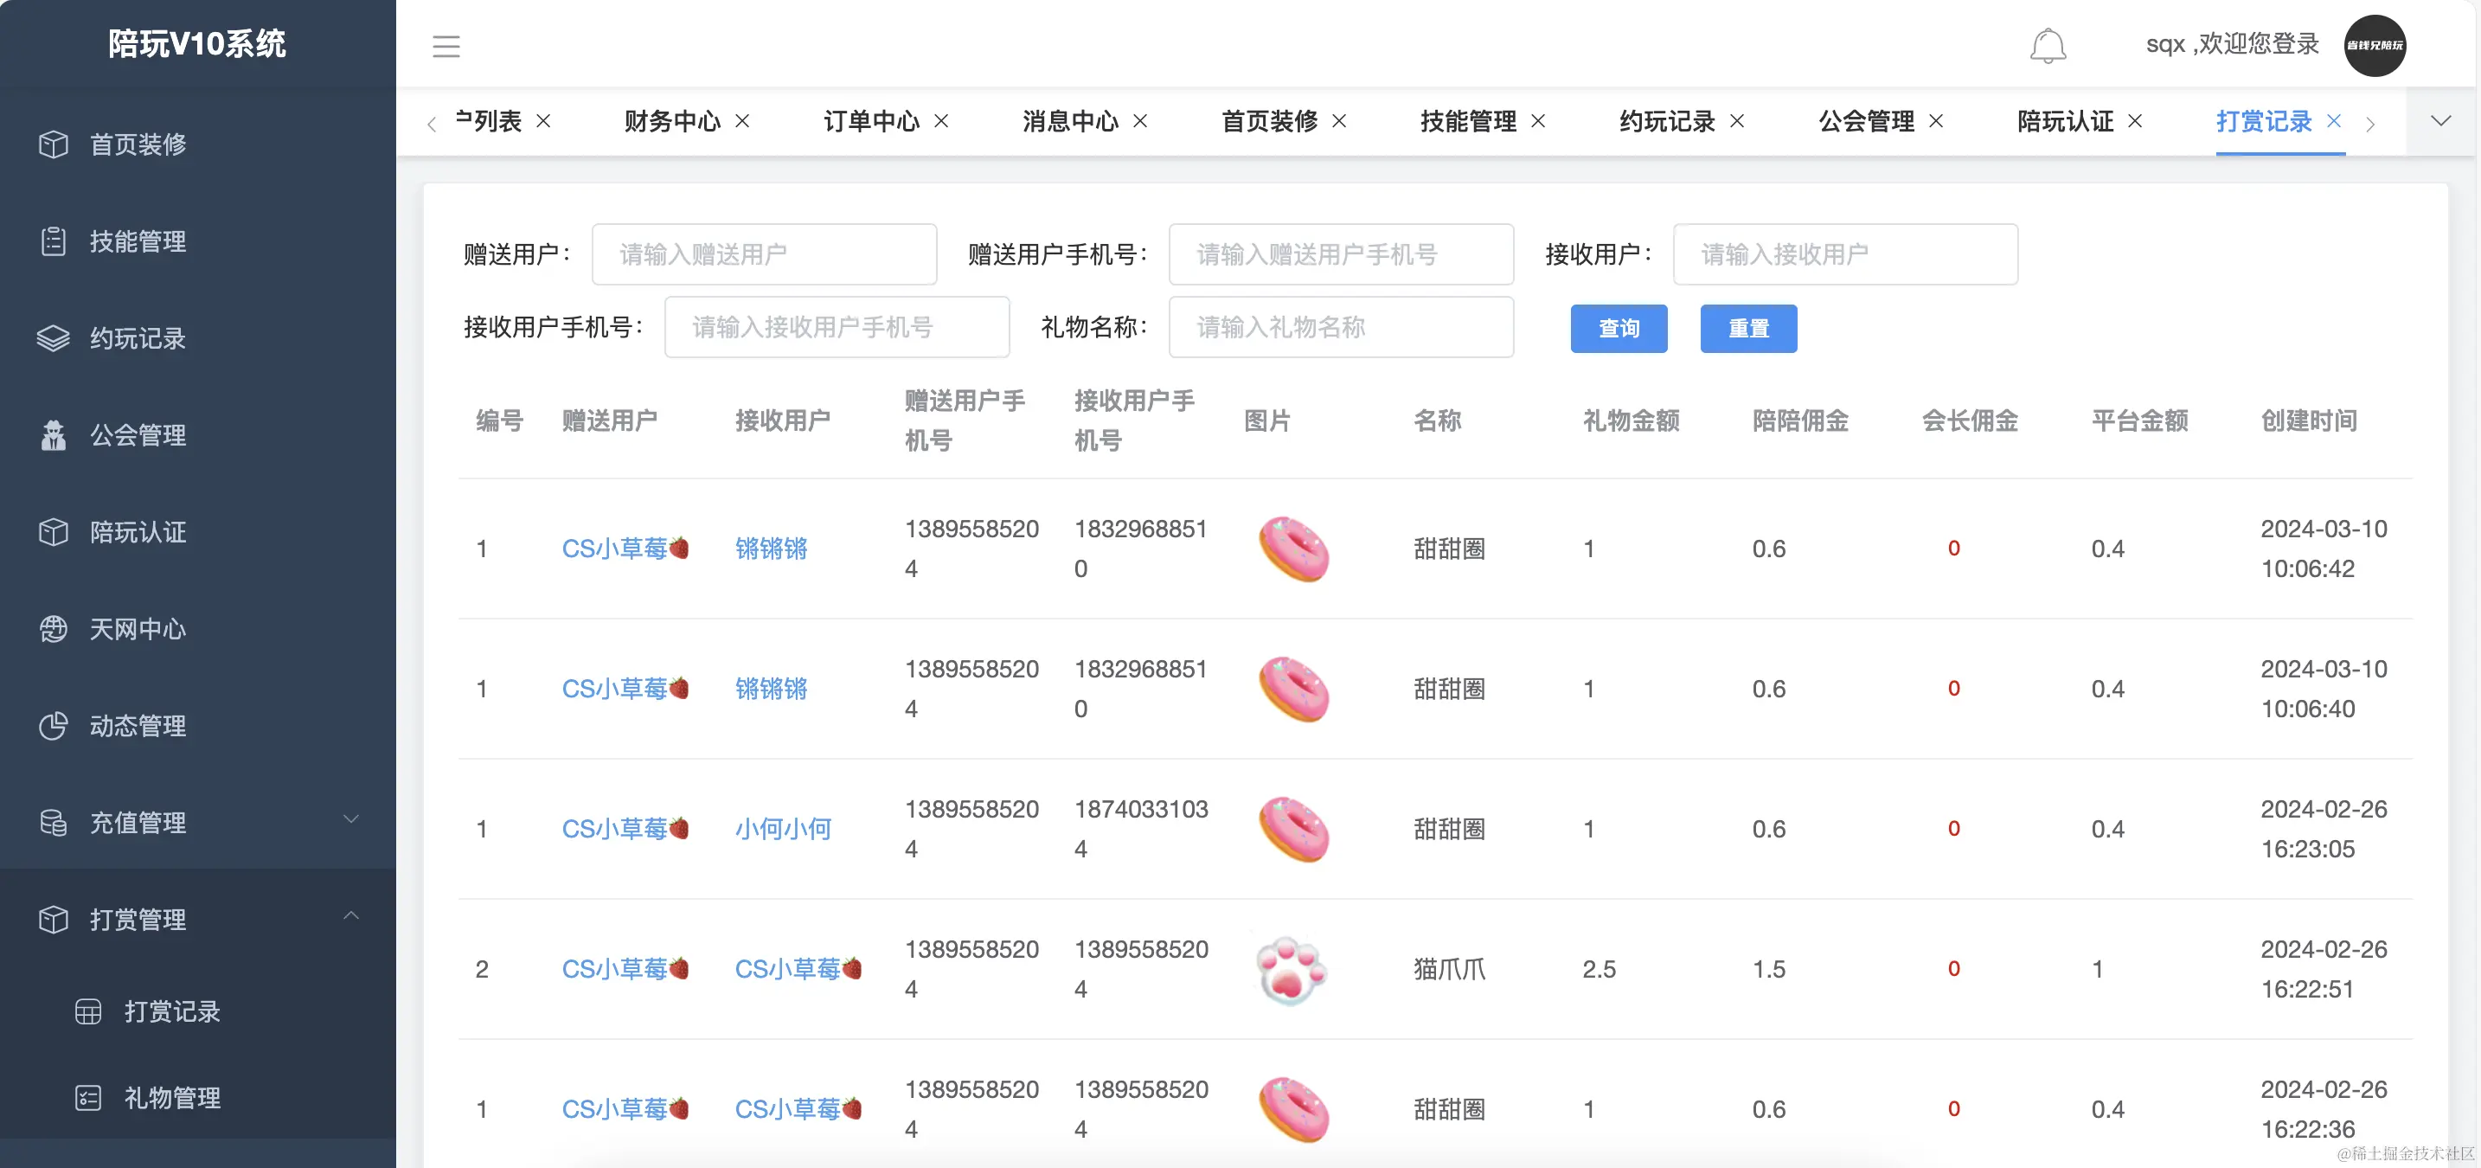The height and width of the screenshot is (1168, 2481).
Task: Click the notification bell icon
Action: click(2049, 44)
